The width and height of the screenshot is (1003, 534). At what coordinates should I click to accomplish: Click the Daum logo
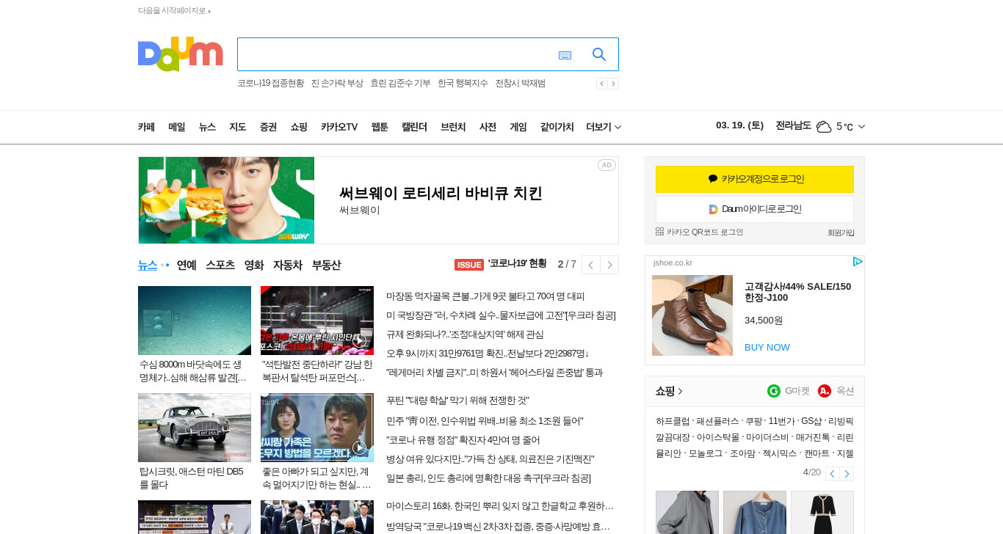point(180,54)
